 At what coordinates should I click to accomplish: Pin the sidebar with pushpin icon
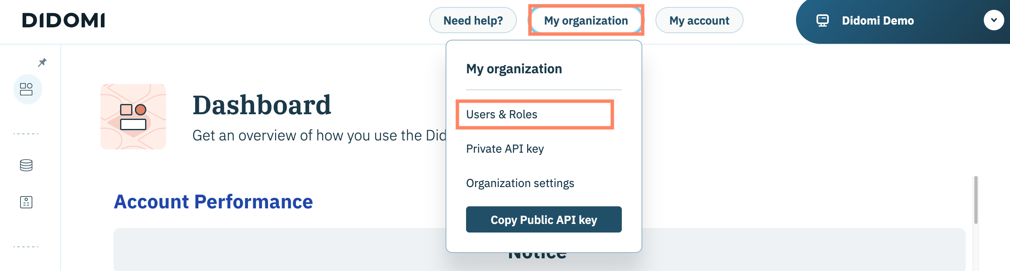click(x=42, y=62)
